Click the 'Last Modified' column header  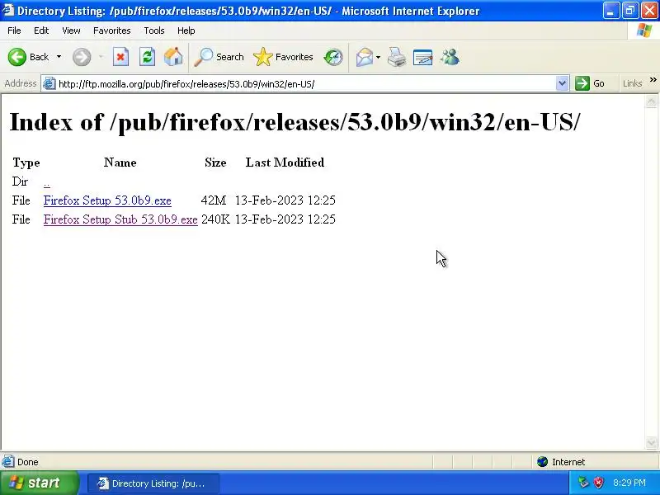pos(285,163)
